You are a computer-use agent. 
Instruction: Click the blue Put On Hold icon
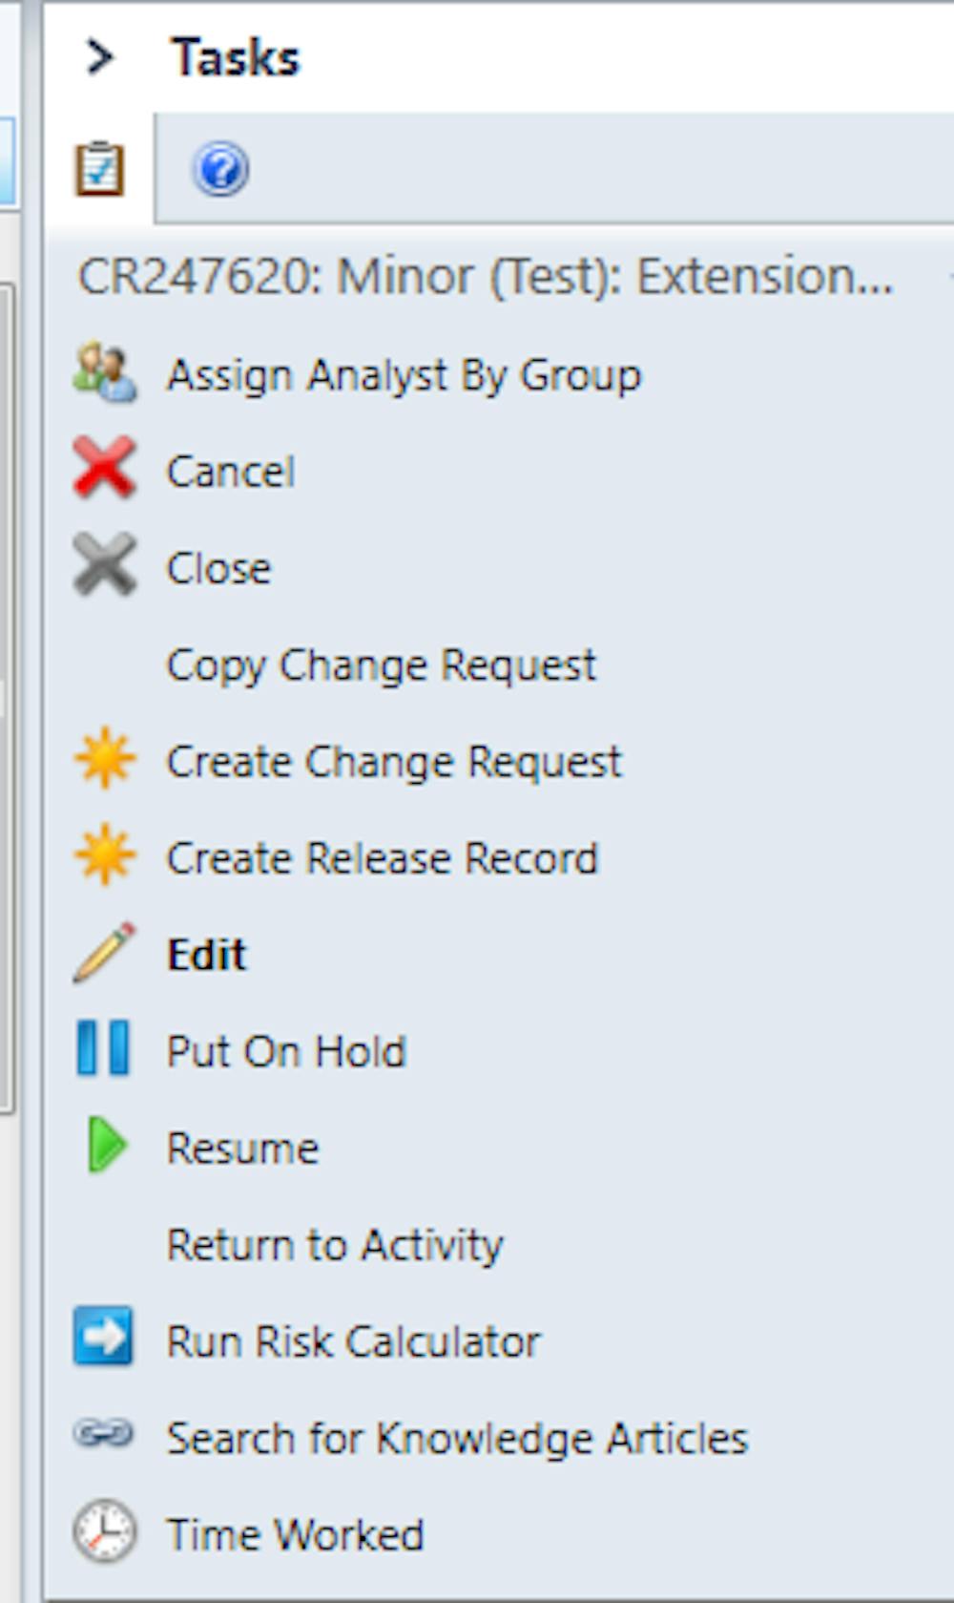[103, 1048]
